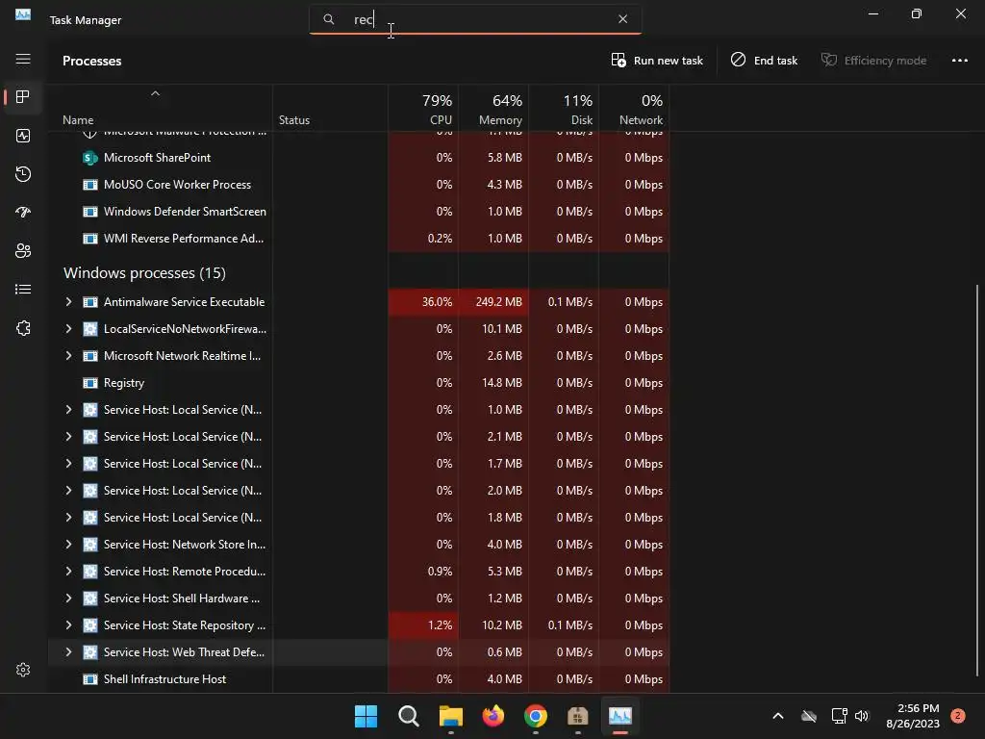Open the Performance sidebar page
Image resolution: width=985 pixels, height=739 pixels.
(23, 136)
